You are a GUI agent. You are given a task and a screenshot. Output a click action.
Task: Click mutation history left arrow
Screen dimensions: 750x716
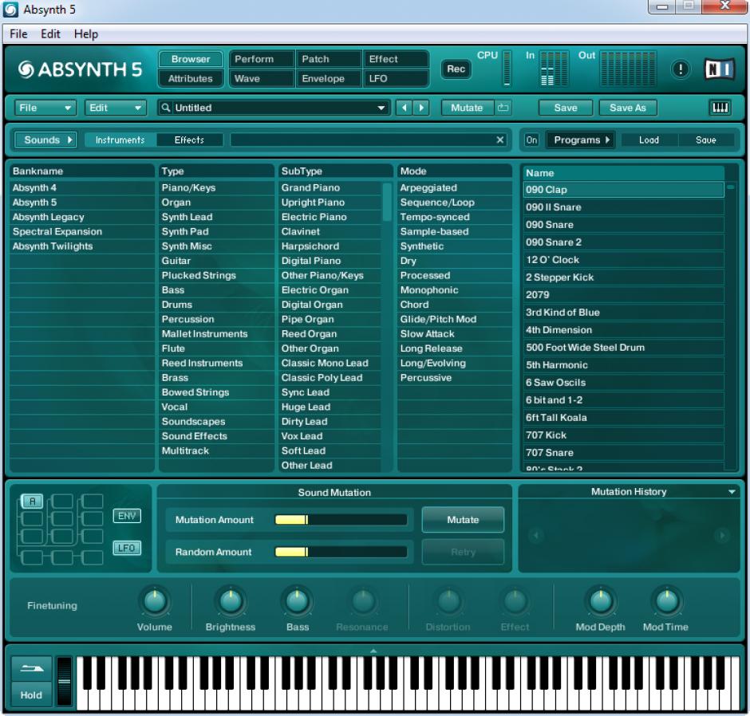click(535, 535)
